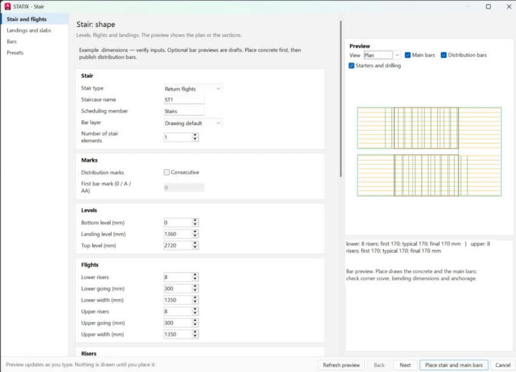The height and width of the screenshot is (372, 516).
Task: Open the Bars section
Action: pyautogui.click(x=34, y=41)
